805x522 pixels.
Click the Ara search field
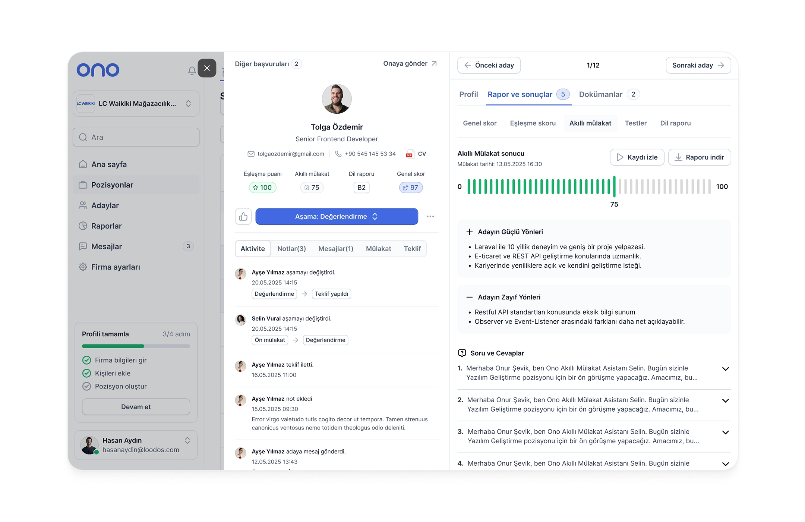pos(136,137)
